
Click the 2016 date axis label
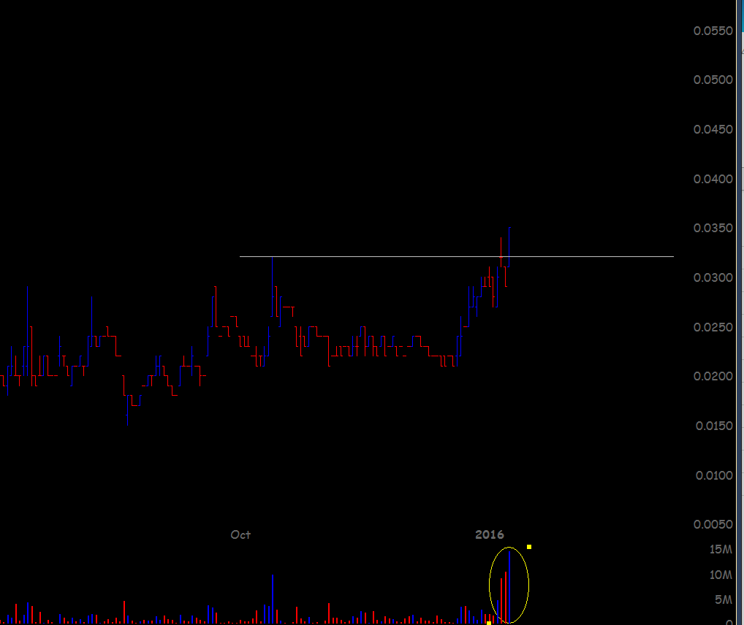489,535
